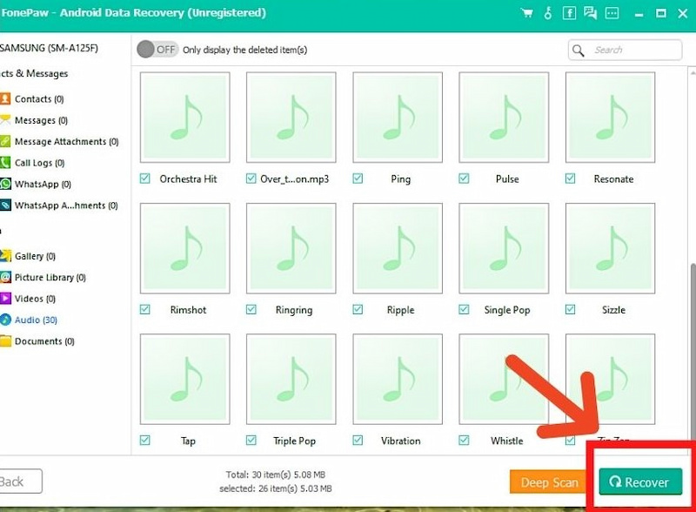Uncheck the Single Pop checkbox
Screen dimensions: 696x512
click(464, 309)
